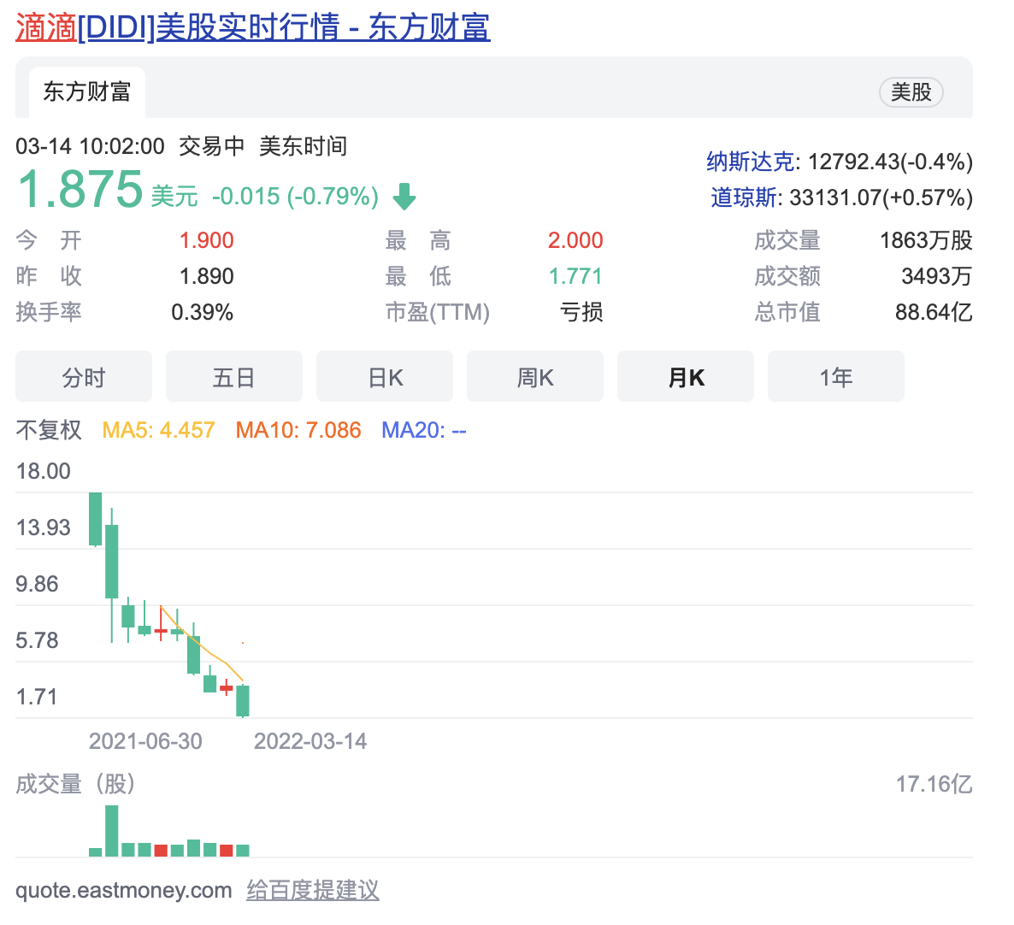Click the price change -0.015 (-0.79%)

coord(296,197)
